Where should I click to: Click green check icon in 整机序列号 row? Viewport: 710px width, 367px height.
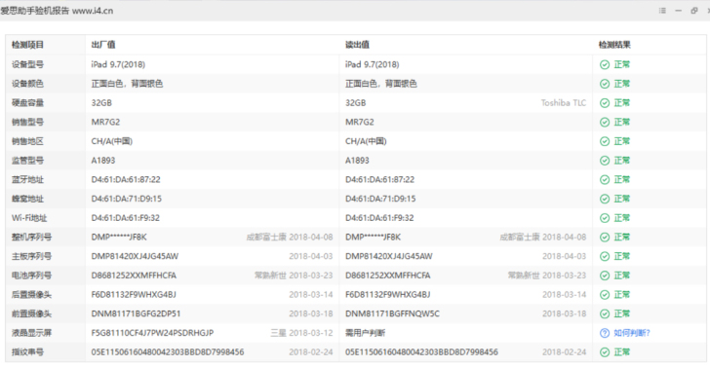click(605, 238)
